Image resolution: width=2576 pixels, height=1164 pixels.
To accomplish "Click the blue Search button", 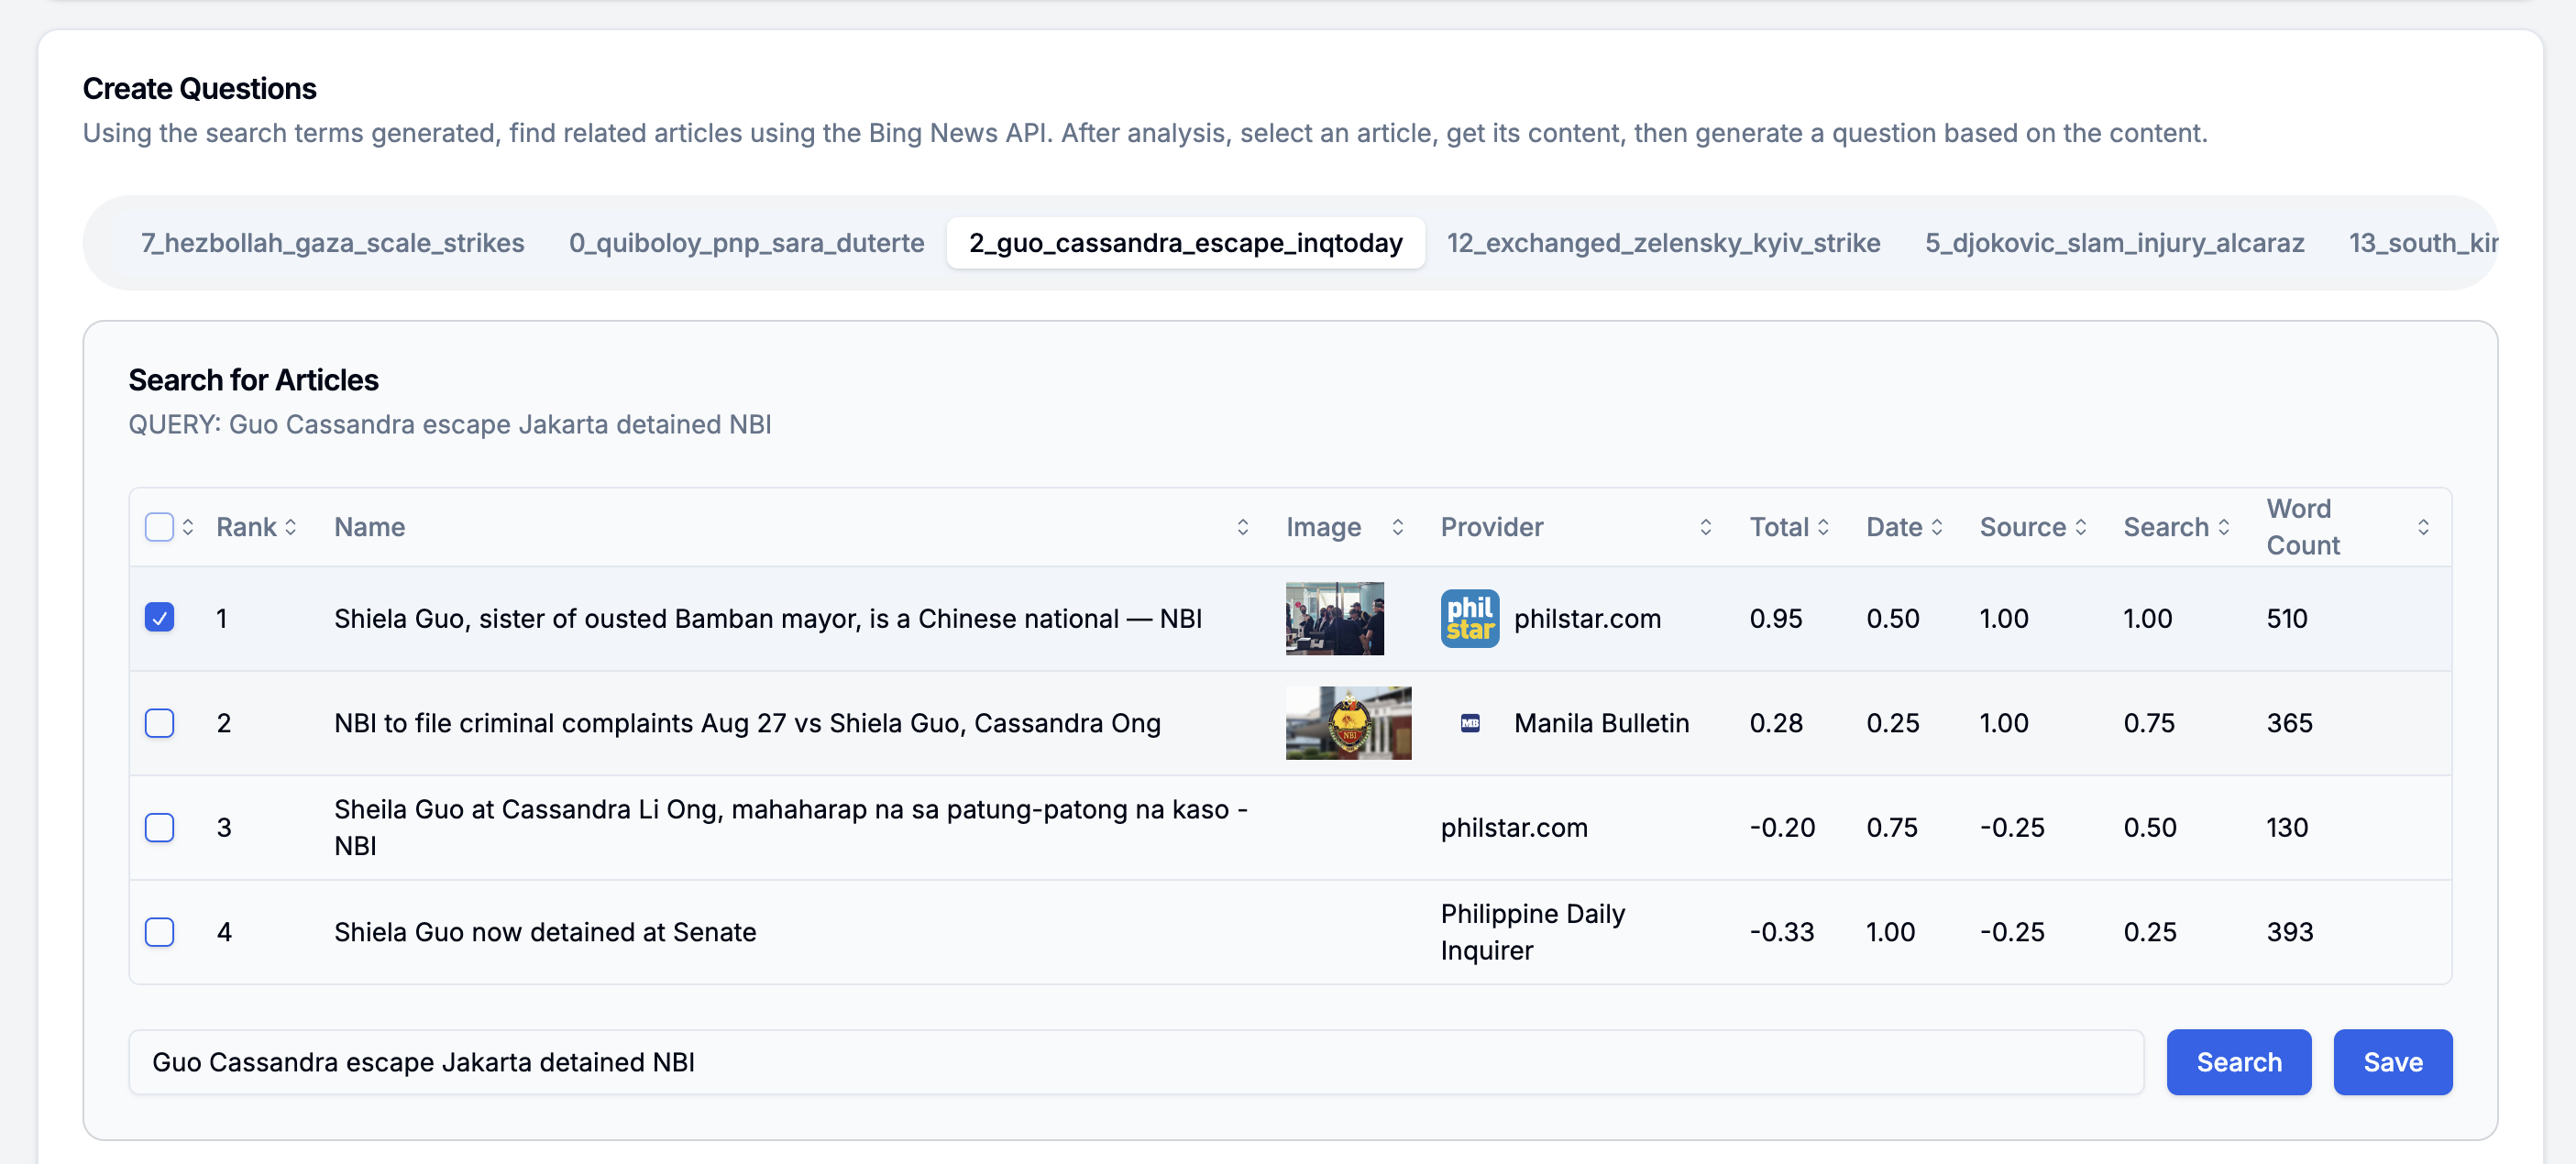I will coord(2238,1062).
